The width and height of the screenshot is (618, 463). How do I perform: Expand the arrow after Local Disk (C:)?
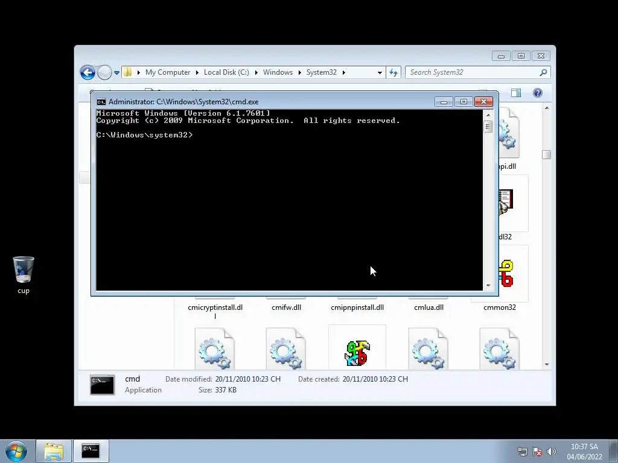[x=256, y=72]
